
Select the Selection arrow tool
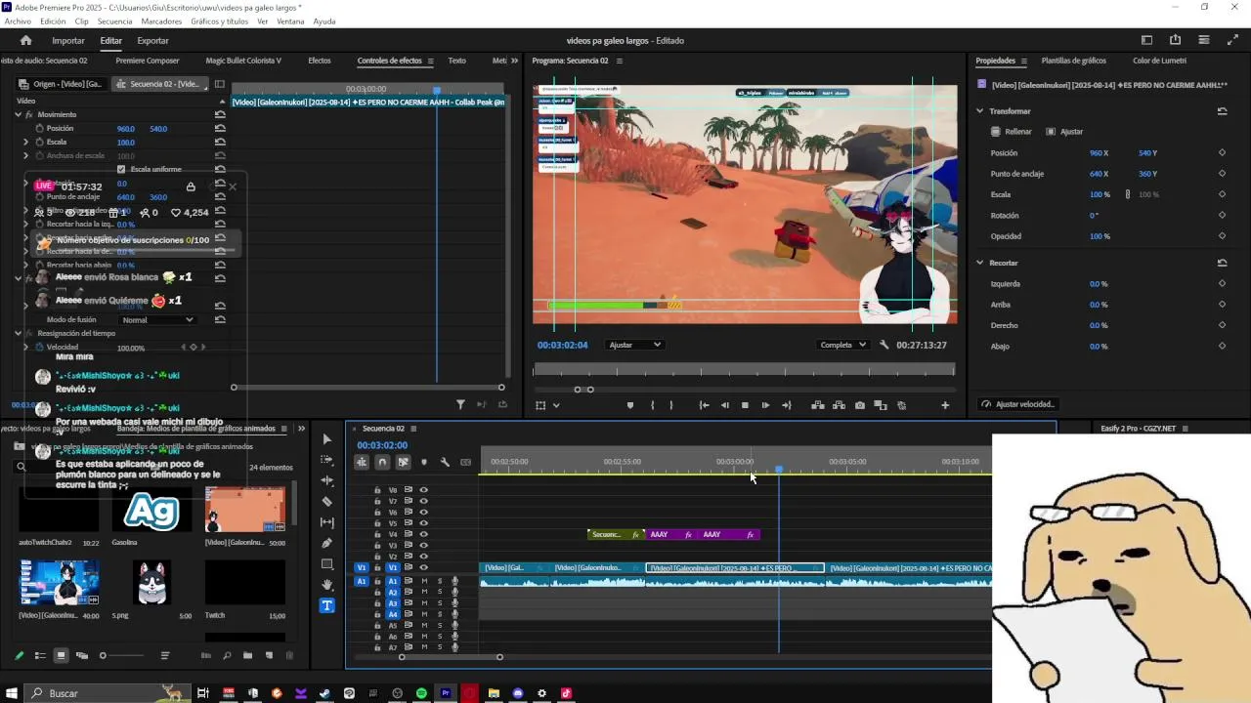point(326,439)
